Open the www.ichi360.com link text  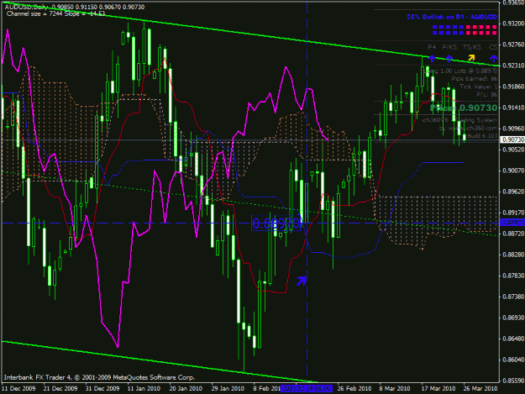click(473, 128)
